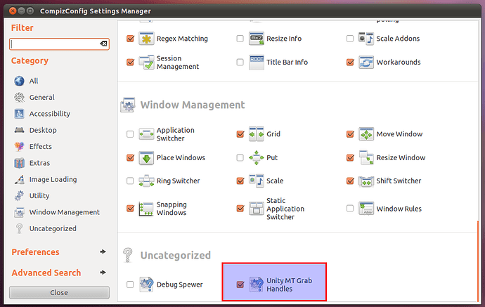The width and height of the screenshot is (485, 307).
Task: Click the Regex Matching plugin icon
Action: pyautogui.click(x=146, y=39)
